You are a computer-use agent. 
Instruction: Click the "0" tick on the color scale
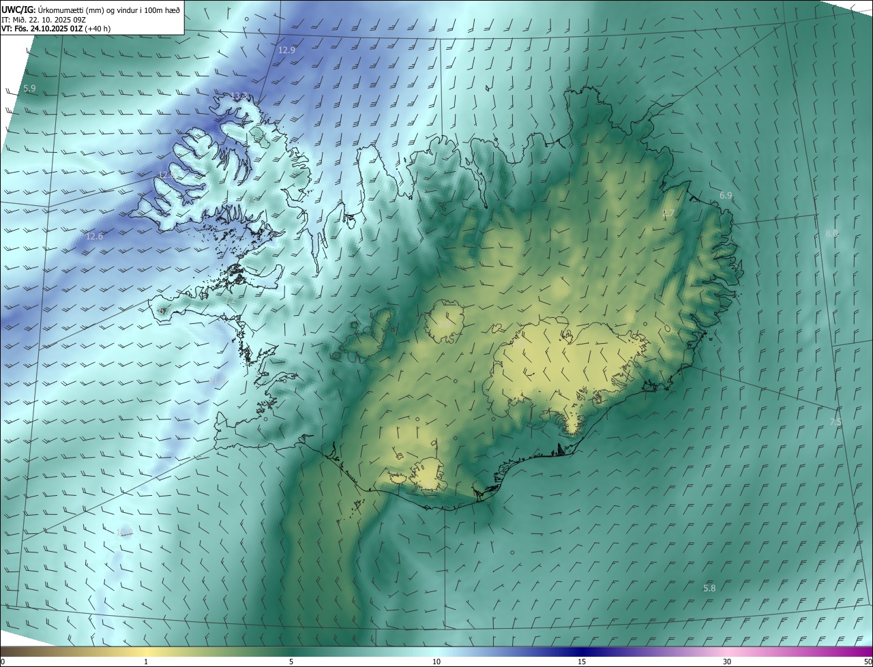(3, 662)
